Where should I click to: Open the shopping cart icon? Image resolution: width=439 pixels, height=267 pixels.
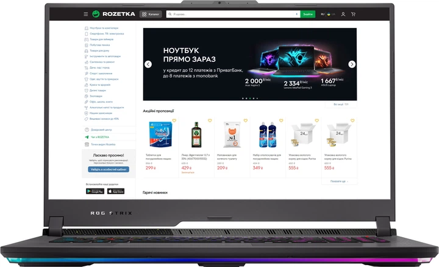353,14
